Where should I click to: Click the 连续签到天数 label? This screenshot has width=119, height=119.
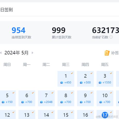click(21, 37)
